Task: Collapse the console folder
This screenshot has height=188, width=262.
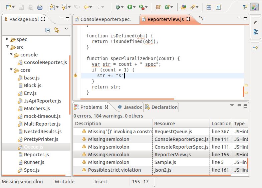Action: [x=11, y=54]
